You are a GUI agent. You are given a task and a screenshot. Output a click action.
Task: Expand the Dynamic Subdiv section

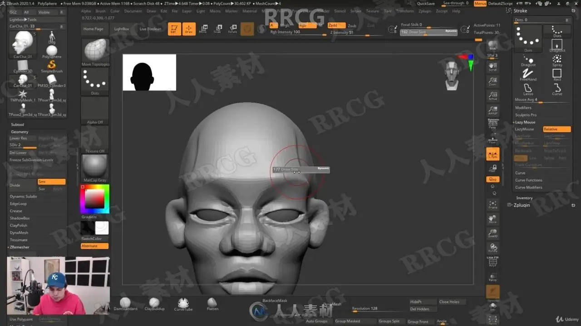pyautogui.click(x=24, y=197)
